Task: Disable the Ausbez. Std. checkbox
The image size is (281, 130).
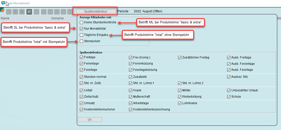Action: click(229, 77)
